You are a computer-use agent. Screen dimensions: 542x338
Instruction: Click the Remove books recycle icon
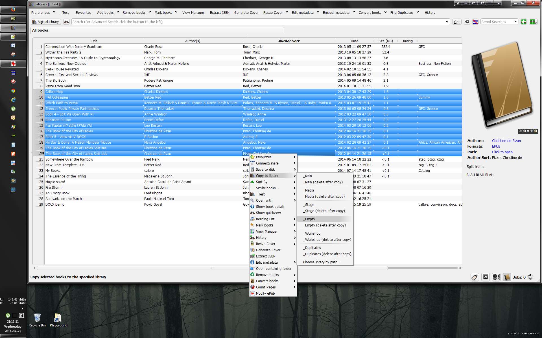pos(252,275)
